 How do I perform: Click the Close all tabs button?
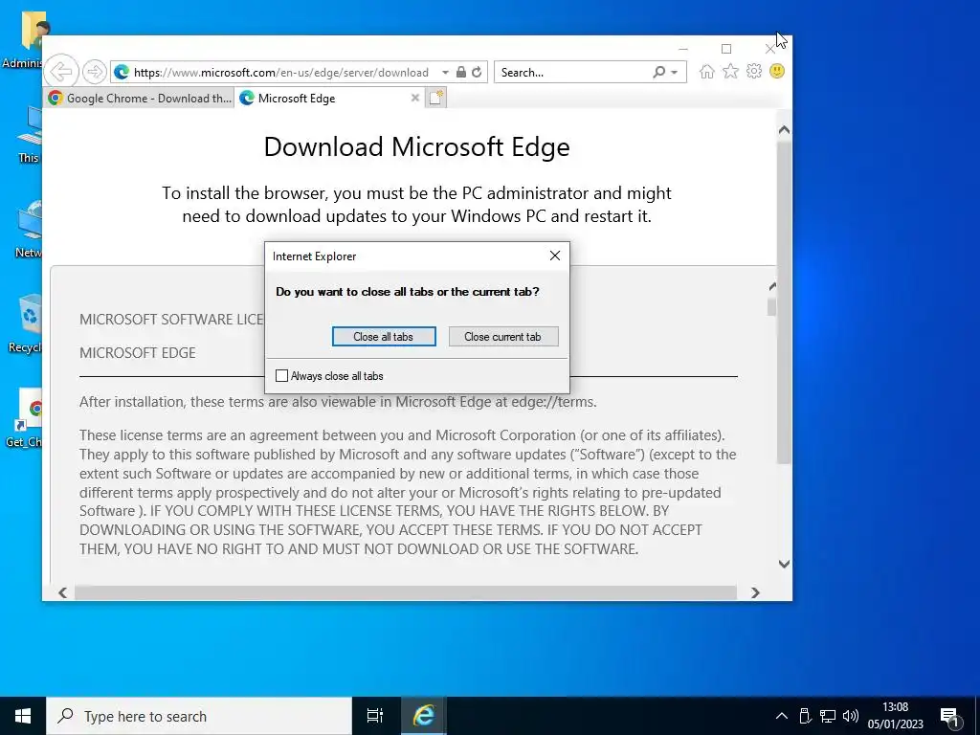[x=384, y=336]
